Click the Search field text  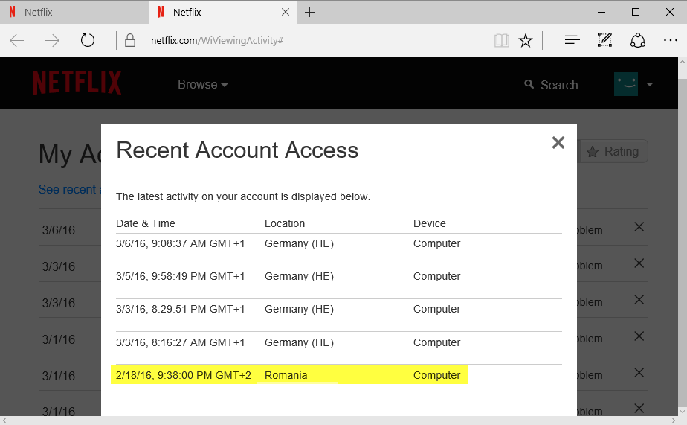(559, 85)
